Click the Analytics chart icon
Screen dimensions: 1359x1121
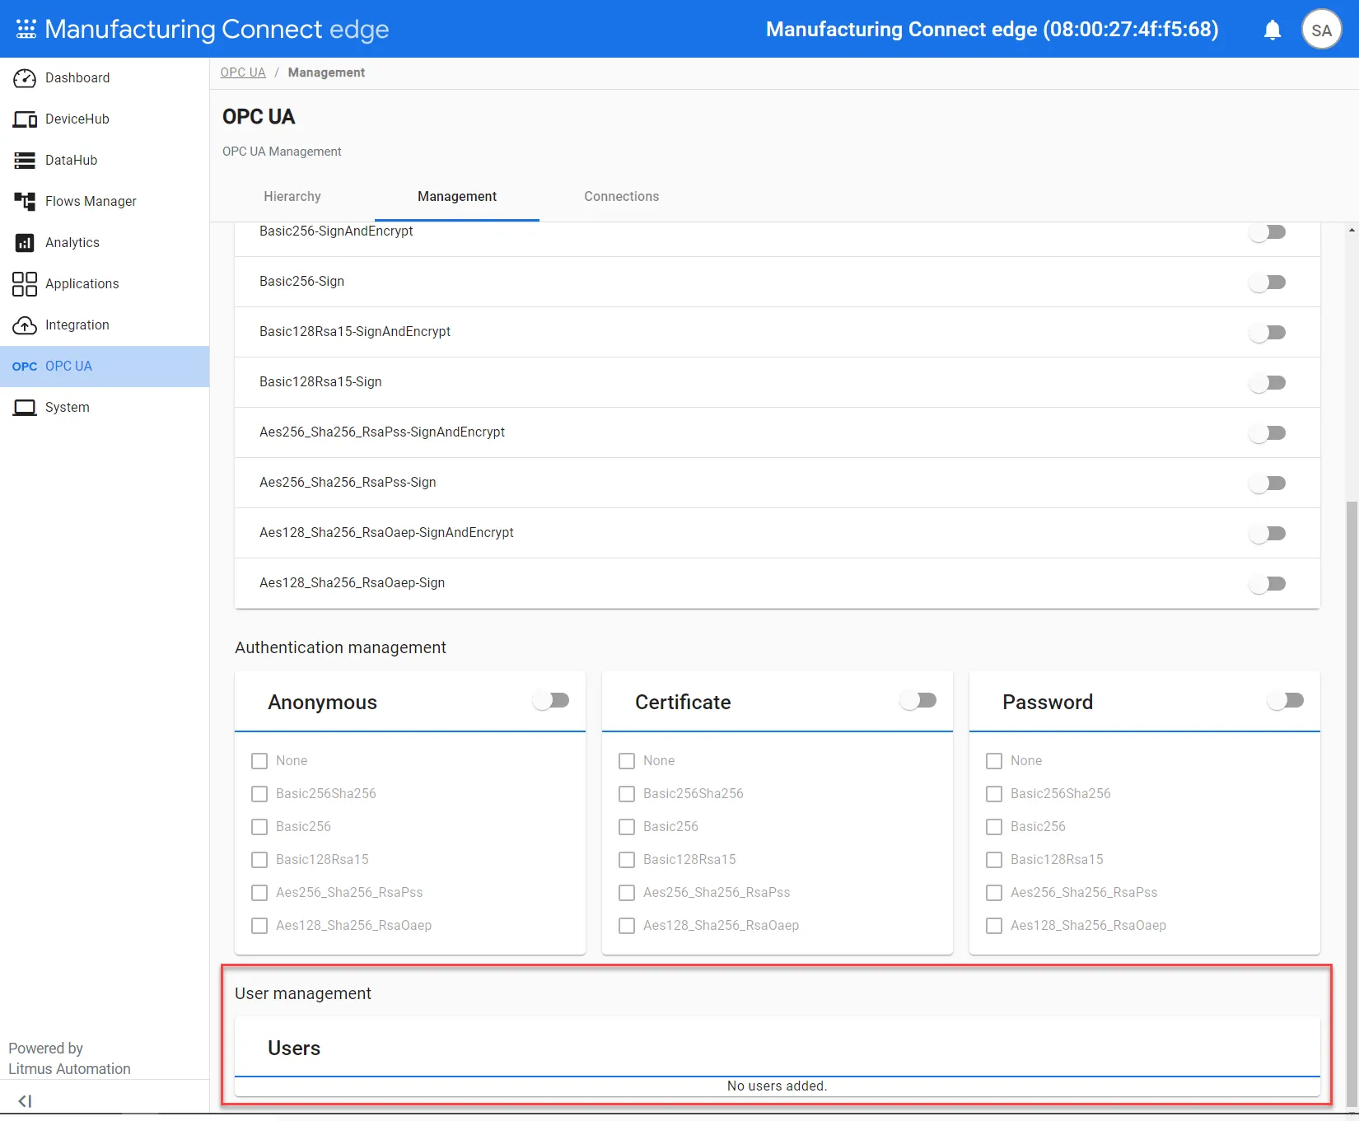(x=25, y=243)
